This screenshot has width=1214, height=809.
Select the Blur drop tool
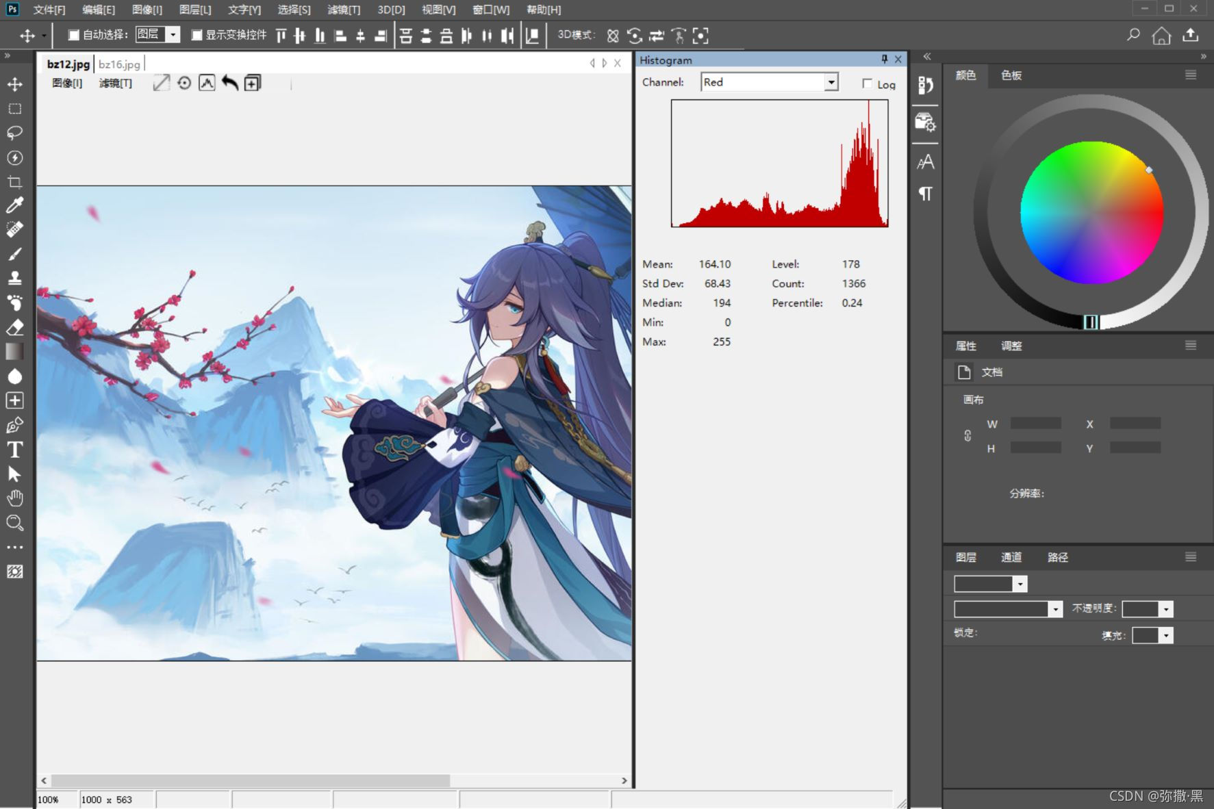(14, 376)
